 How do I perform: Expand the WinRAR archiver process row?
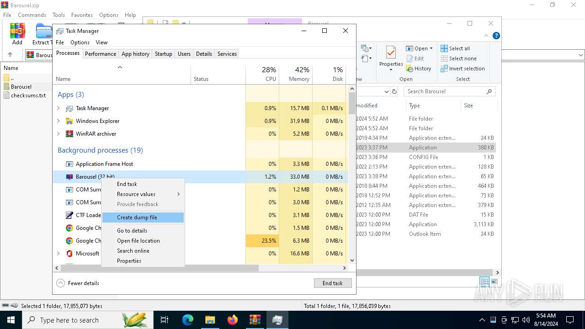coord(58,134)
